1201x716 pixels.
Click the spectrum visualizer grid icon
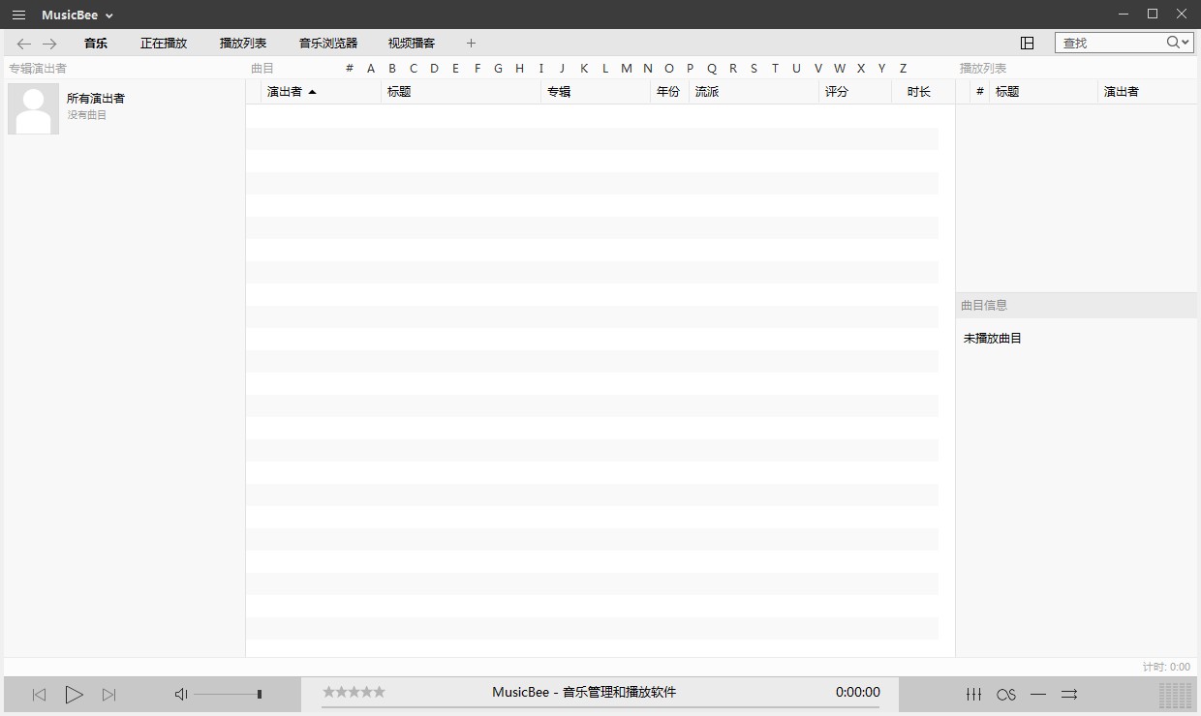coord(1175,696)
